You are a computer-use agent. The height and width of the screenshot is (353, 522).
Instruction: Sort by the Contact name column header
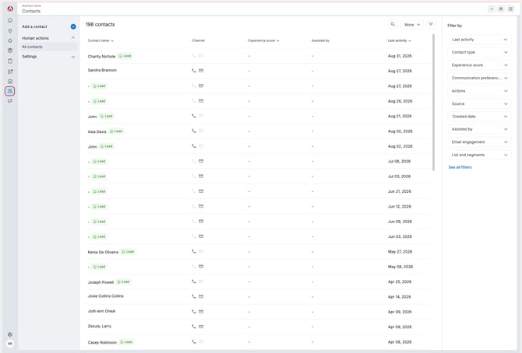click(x=101, y=40)
